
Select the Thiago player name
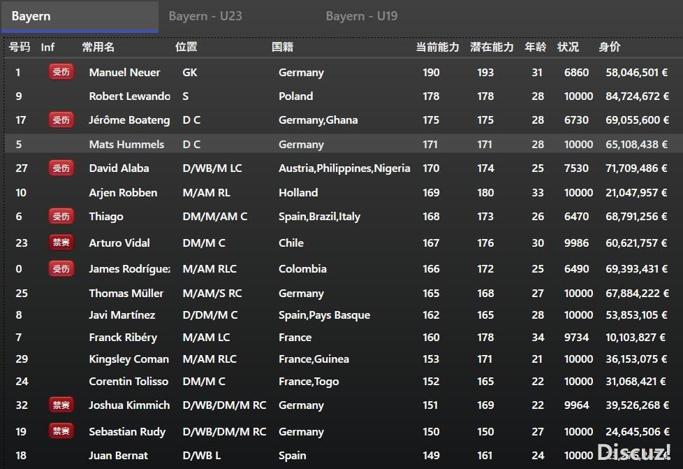click(x=106, y=217)
